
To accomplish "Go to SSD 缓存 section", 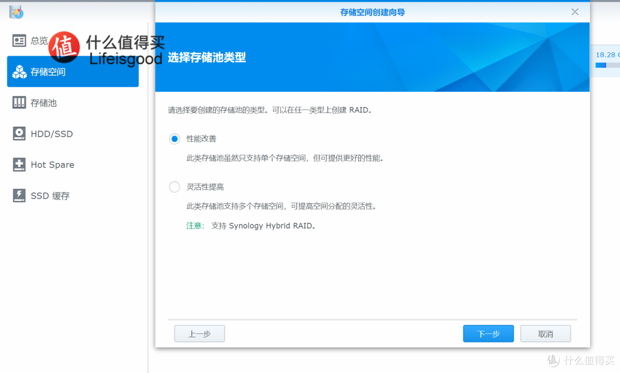I will 73,195.
